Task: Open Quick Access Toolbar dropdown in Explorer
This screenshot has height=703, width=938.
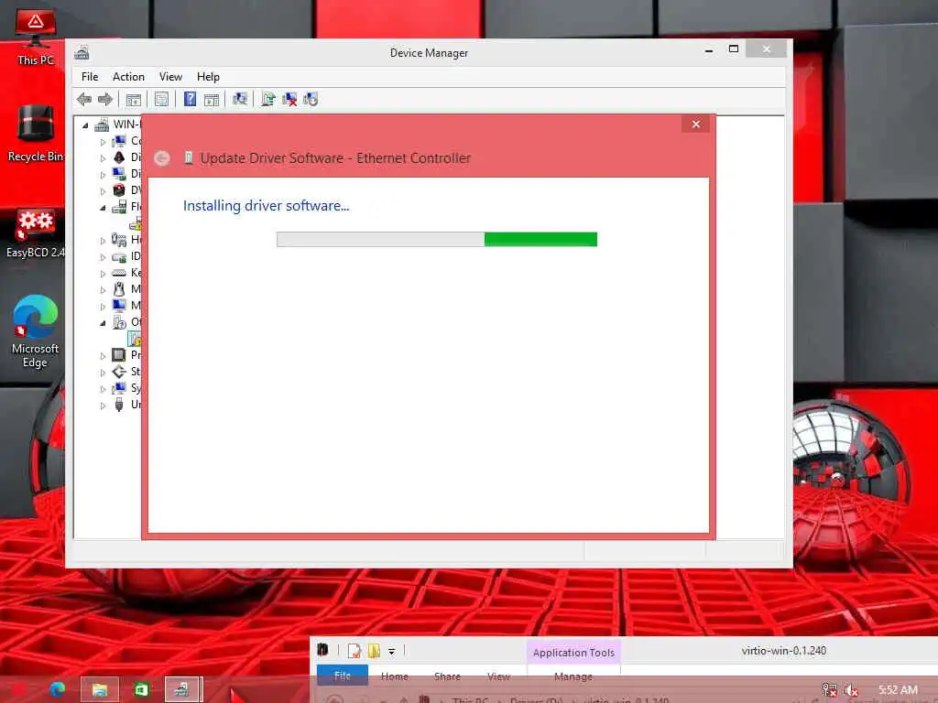Action: (392, 651)
